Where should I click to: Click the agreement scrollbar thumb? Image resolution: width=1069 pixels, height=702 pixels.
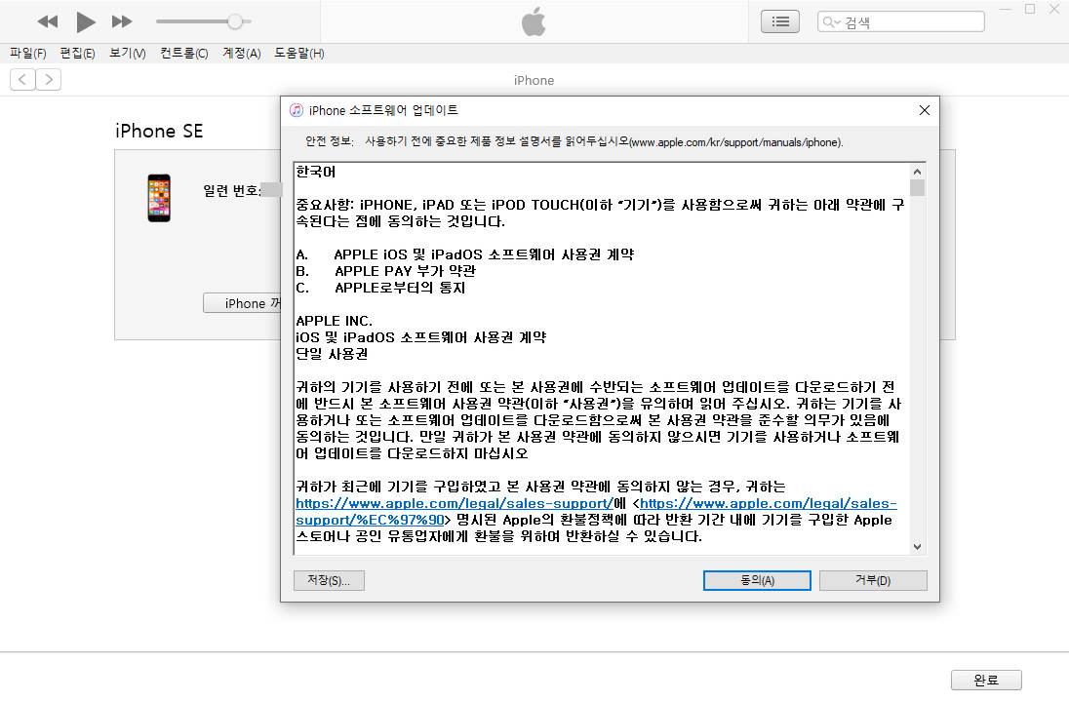pyautogui.click(x=917, y=187)
